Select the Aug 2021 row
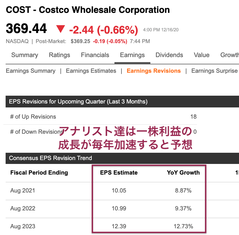This screenshot has height=235, width=239. (122, 191)
